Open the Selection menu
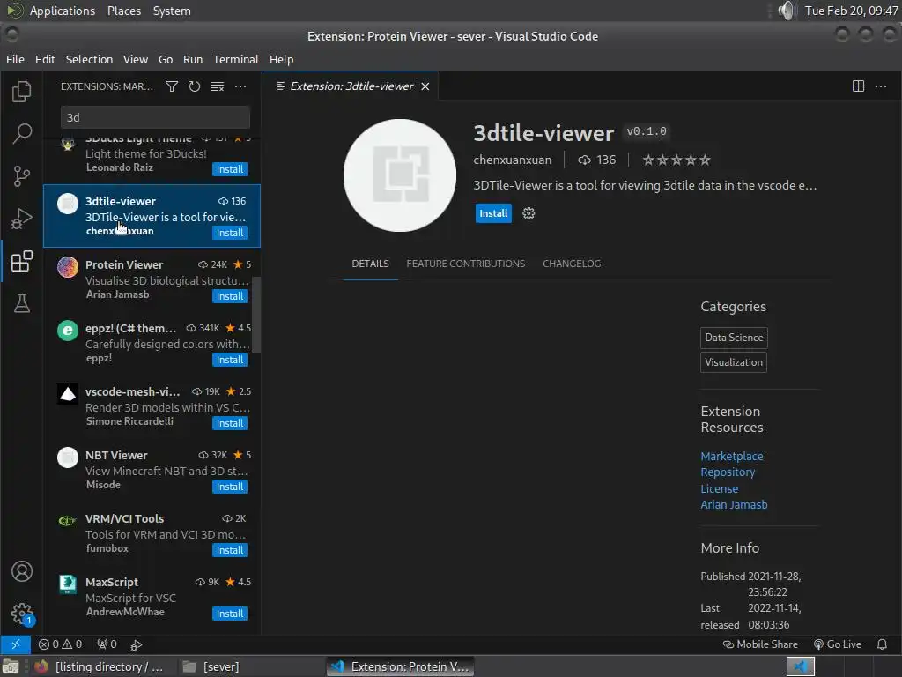902x677 pixels. click(x=89, y=59)
